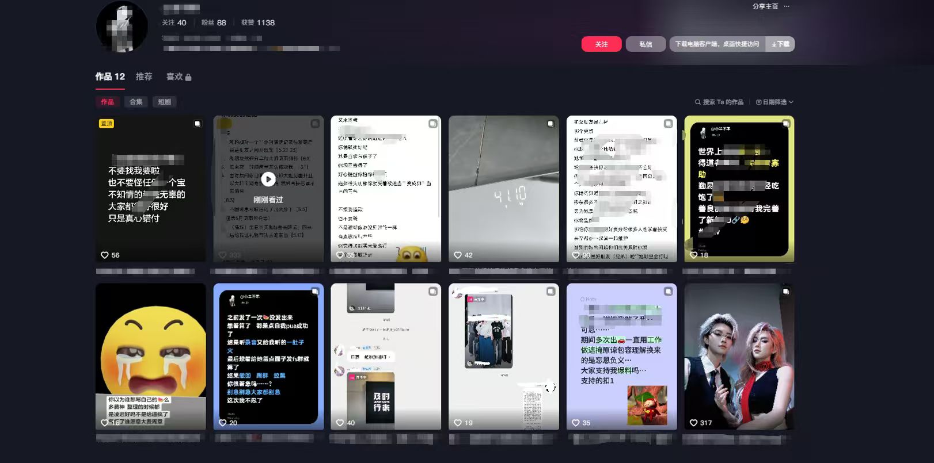Image resolution: width=934 pixels, height=463 pixels.
Task: Open the scale photo post showing 41.10
Action: point(504,189)
